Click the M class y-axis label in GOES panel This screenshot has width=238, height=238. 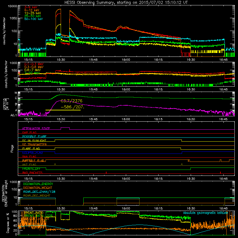pyautogui.click(x=16, y=93)
